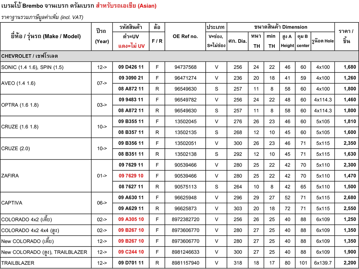Click the "ขนาดสินค้า Dimension" header
Image resolution: width=359 pixels, height=269 pixels.
click(281, 27)
